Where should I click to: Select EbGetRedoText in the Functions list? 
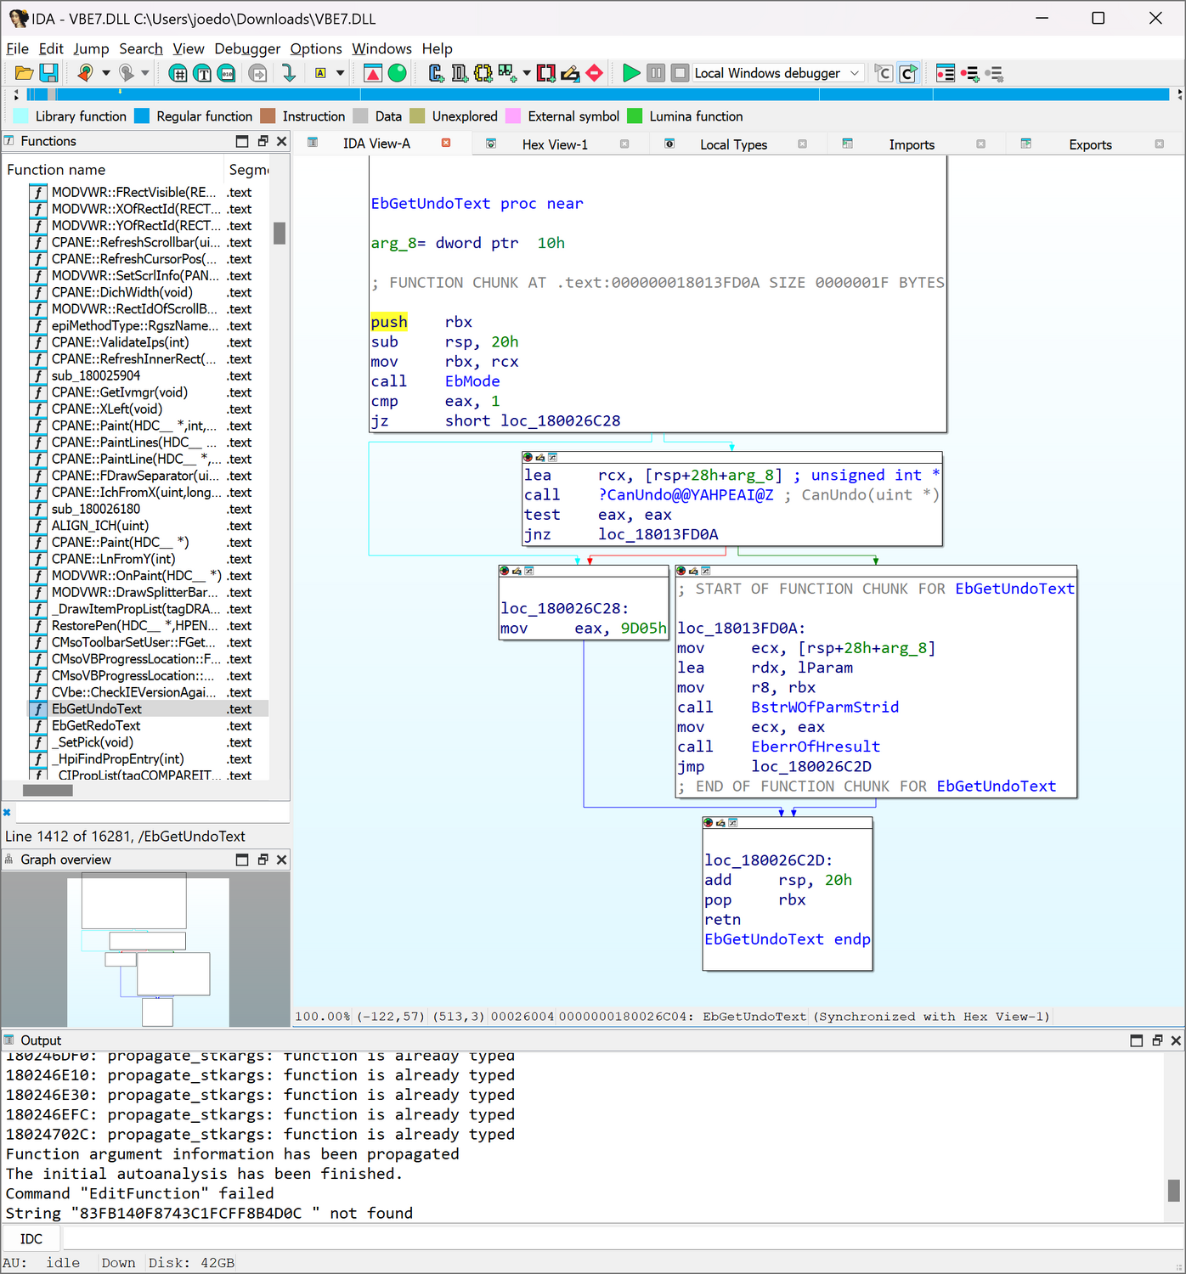pos(96,725)
